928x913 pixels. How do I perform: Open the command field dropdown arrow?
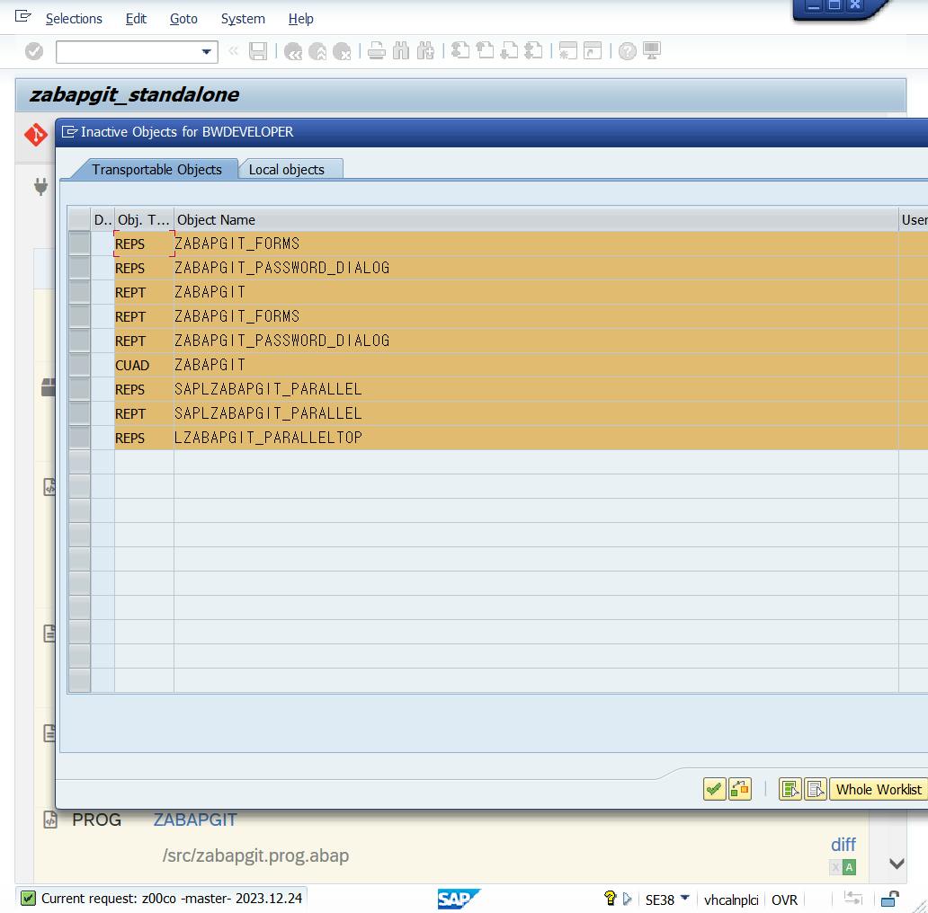[x=207, y=51]
